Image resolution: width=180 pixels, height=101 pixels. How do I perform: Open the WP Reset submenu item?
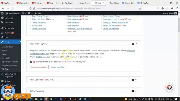tap(5, 69)
